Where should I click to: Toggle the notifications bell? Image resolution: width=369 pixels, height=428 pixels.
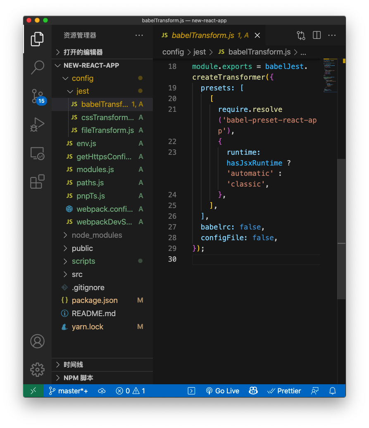coord(333,391)
